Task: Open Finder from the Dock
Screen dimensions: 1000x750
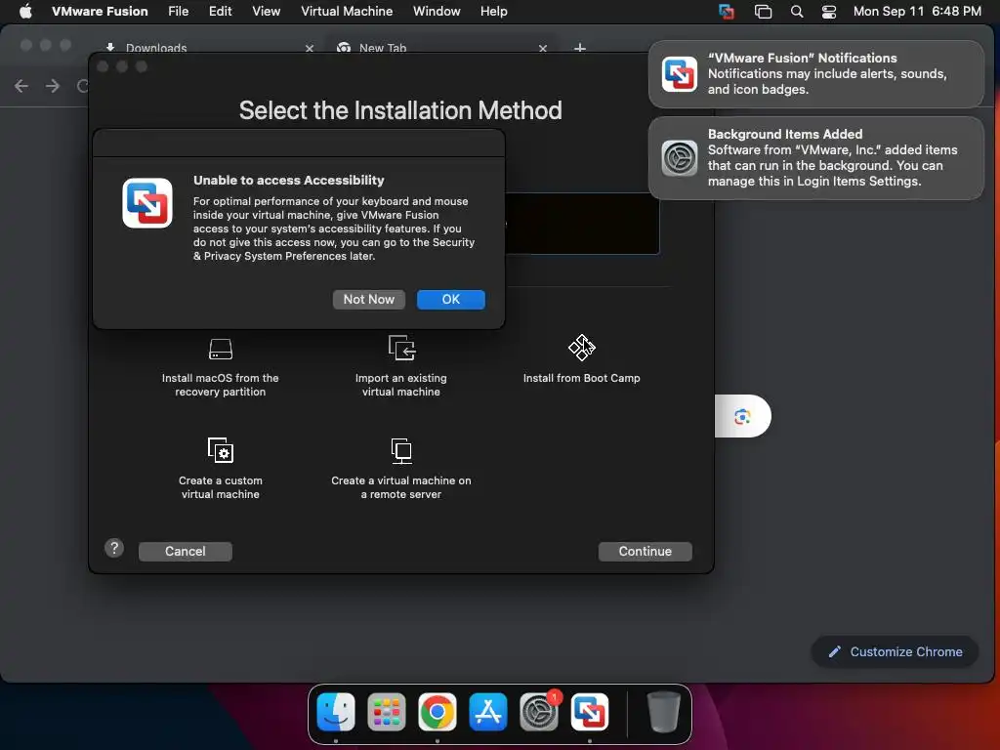Action: (x=336, y=712)
